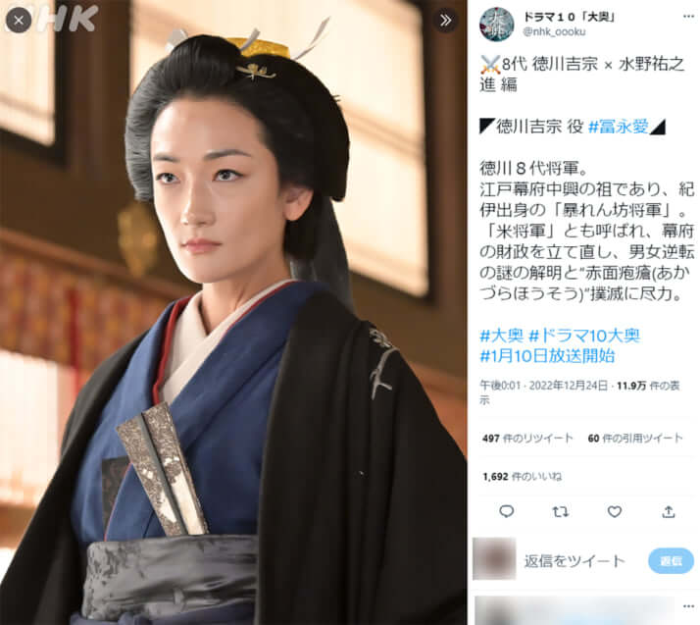The width and height of the screenshot is (700, 625).
Task: Open the @nhk_oooku handle link
Action: [554, 31]
